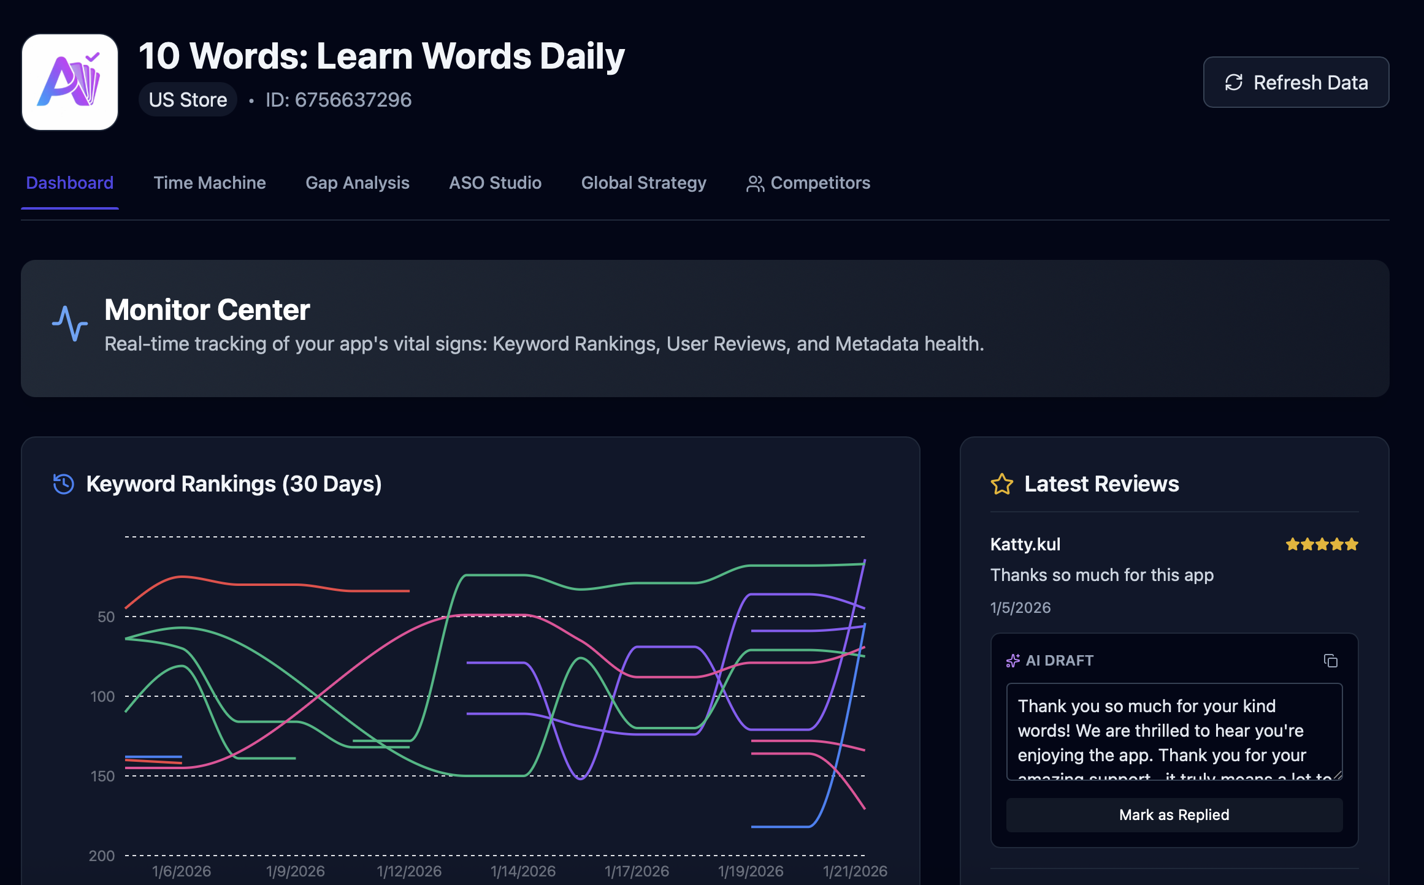1424x885 pixels.
Task: Click the 10 Words app icon
Action: [70, 82]
